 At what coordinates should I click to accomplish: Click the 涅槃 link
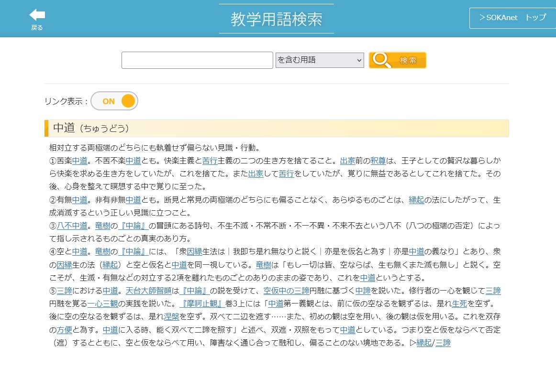pos(171,316)
